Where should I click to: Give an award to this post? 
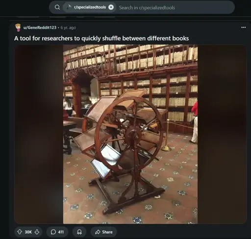[x=79, y=232]
